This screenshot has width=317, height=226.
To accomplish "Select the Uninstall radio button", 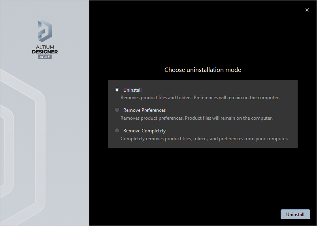I will click(x=117, y=90).
